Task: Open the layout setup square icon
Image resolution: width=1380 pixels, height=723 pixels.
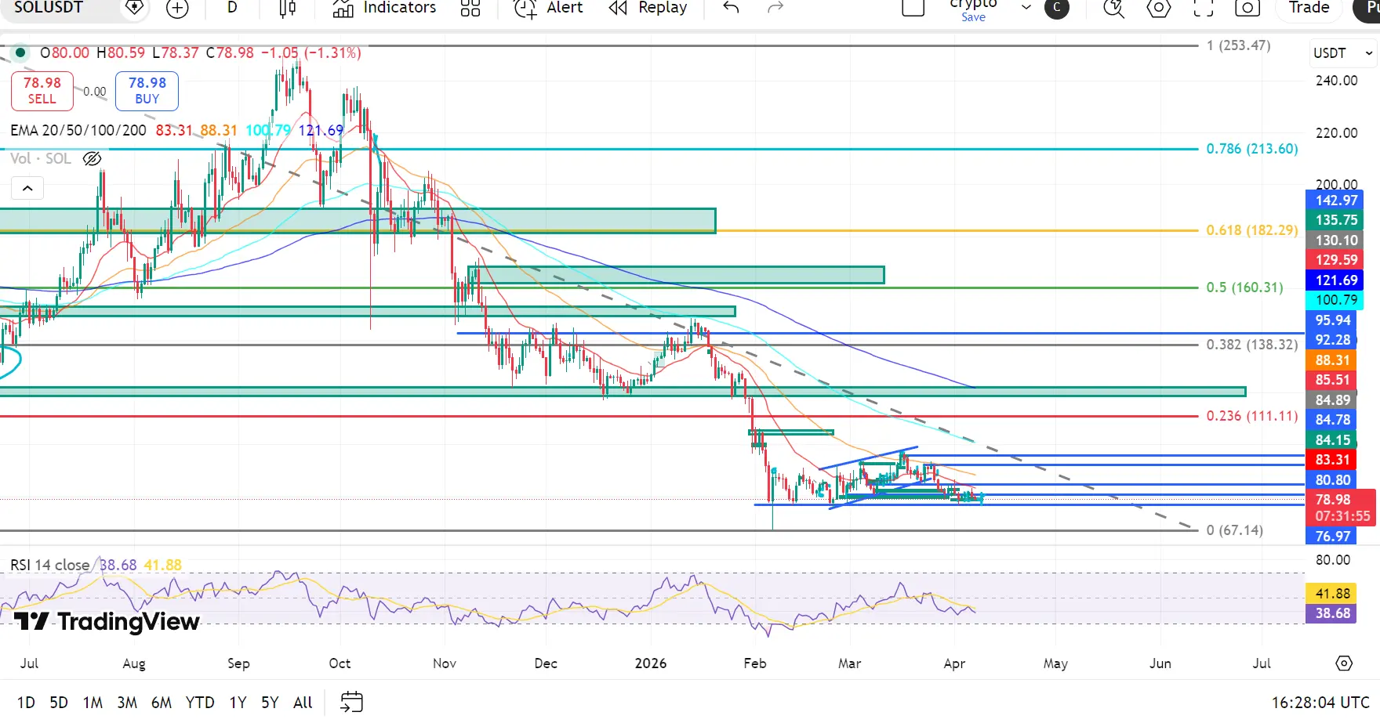Action: point(913,7)
